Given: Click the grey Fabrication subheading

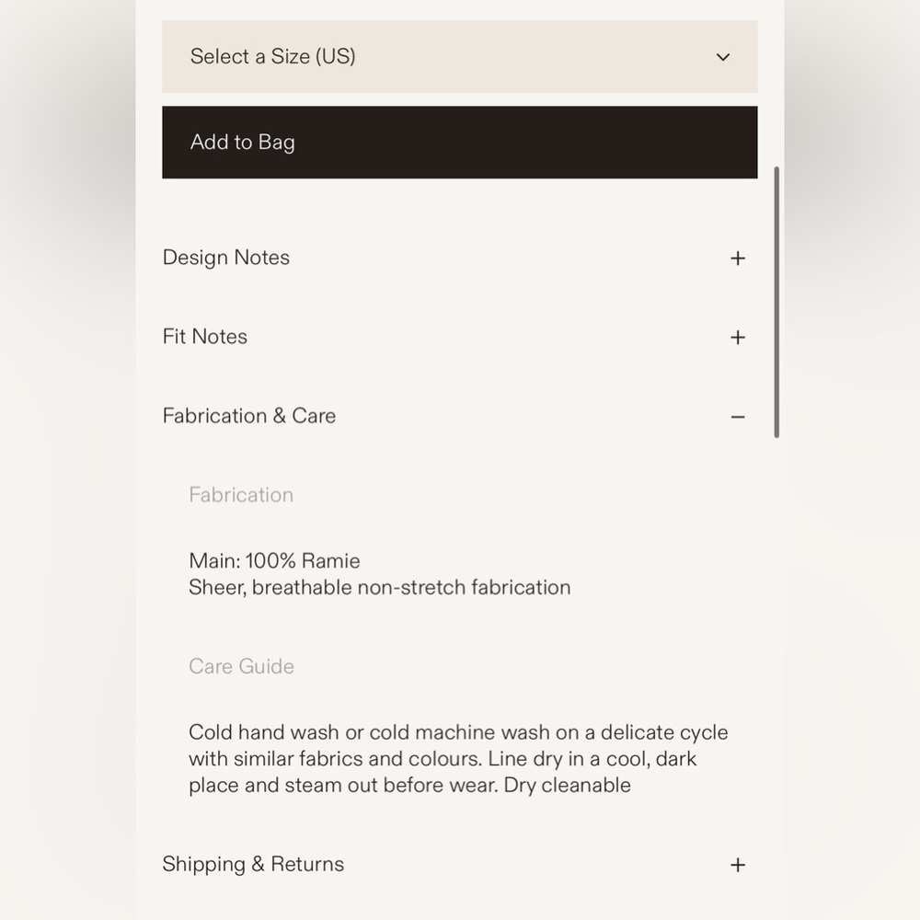Looking at the screenshot, I should pos(240,495).
